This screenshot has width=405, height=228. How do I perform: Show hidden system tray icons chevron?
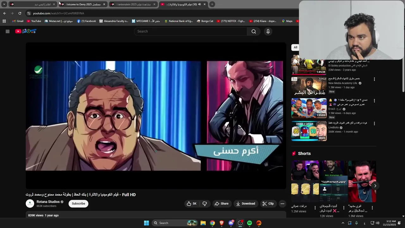(x=343, y=223)
